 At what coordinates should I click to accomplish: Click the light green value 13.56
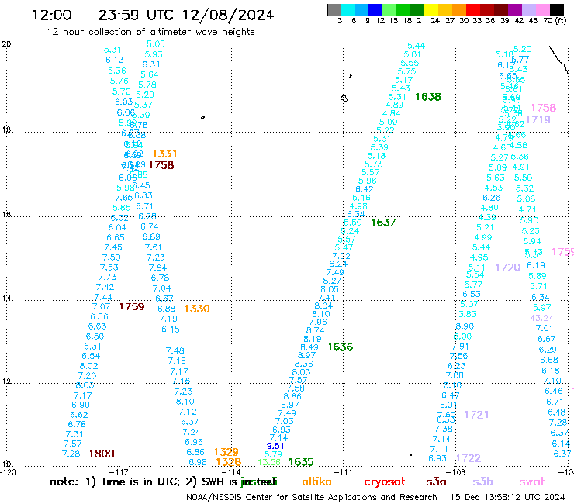269,462
